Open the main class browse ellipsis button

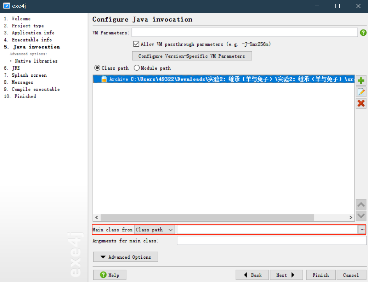click(x=362, y=230)
